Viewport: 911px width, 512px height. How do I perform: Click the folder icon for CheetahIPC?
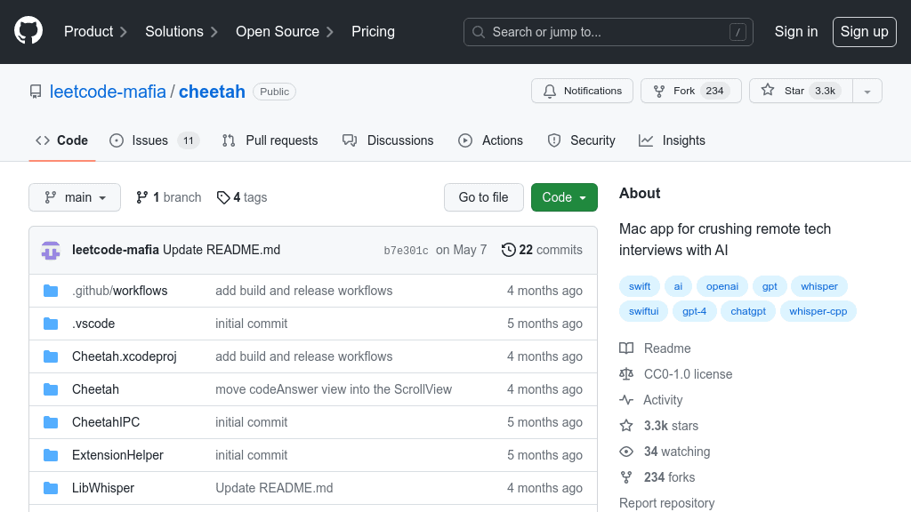coord(51,422)
